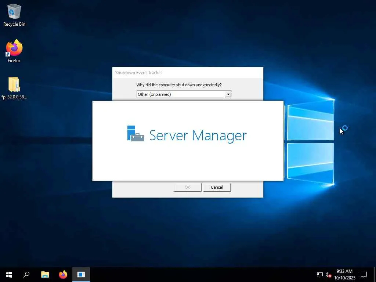Select the fp_32.0.0.38 folder on desktop
Screen dimensions: 376x282
(14, 88)
